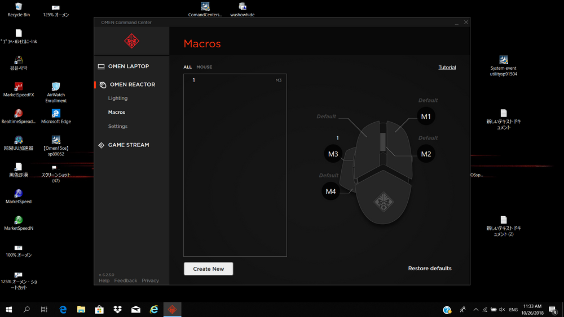Click ENG language indicator
The image size is (564, 317).
(x=513, y=310)
